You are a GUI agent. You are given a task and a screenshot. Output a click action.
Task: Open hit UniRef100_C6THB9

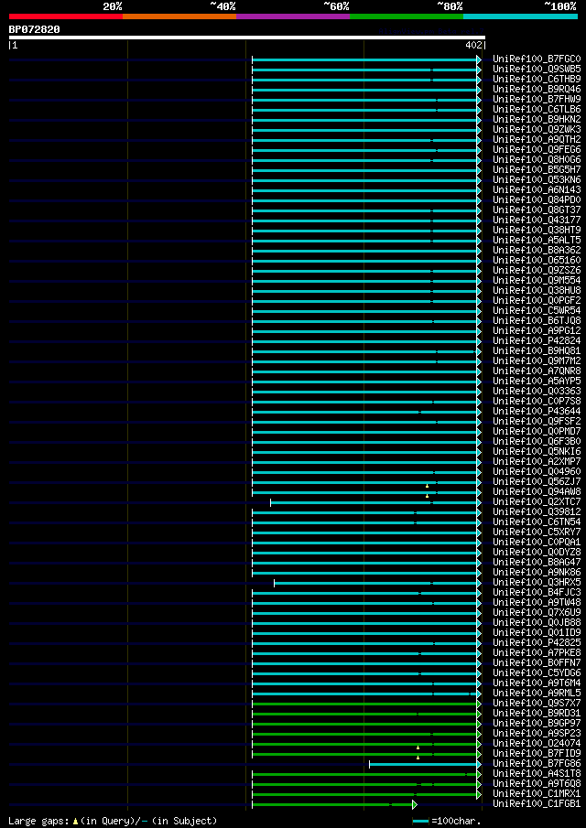537,79
